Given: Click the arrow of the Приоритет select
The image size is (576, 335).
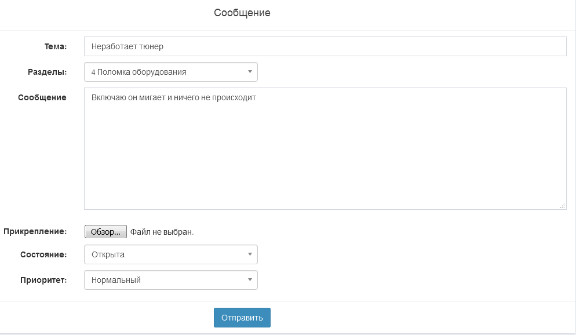Looking at the screenshot, I should click(250, 280).
